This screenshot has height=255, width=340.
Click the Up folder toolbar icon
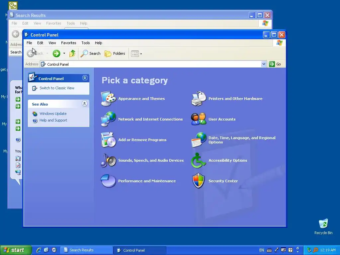tap(72, 53)
